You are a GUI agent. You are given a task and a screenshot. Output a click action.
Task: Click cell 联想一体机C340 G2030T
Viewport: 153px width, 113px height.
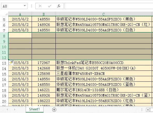click(104, 68)
